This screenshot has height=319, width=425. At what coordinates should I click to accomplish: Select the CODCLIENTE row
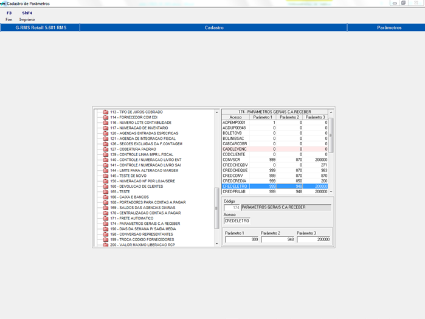pos(275,154)
